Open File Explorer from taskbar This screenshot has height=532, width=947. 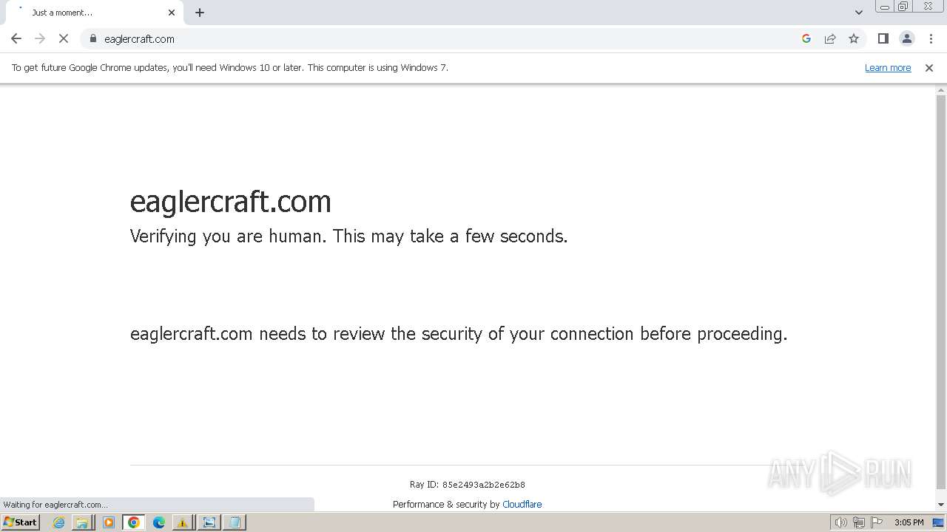82,522
